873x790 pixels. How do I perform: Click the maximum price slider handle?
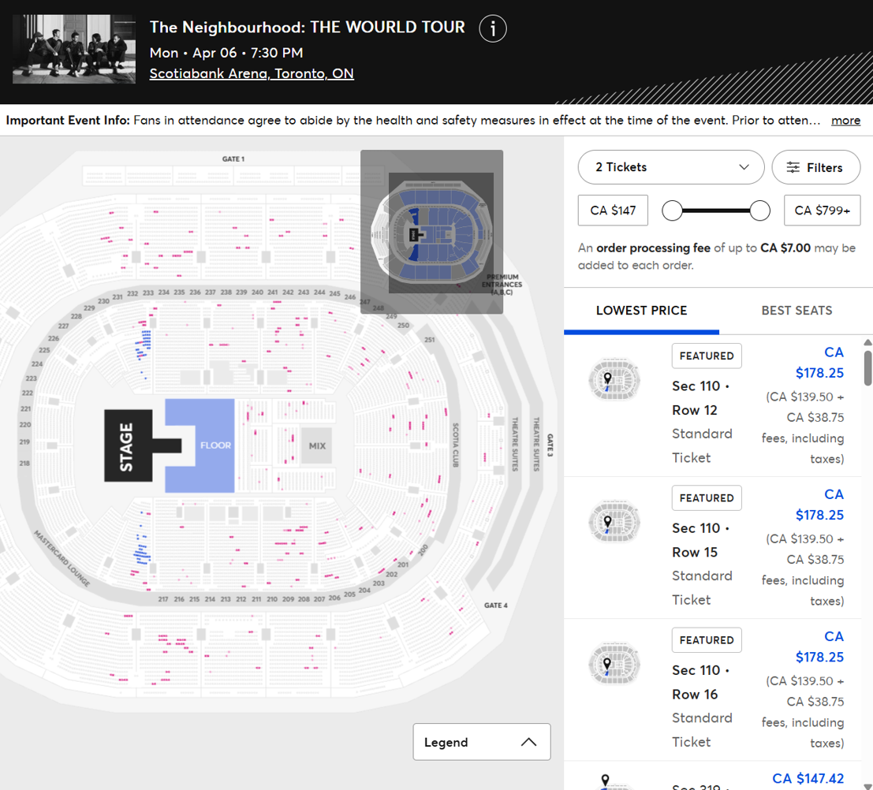coord(760,211)
